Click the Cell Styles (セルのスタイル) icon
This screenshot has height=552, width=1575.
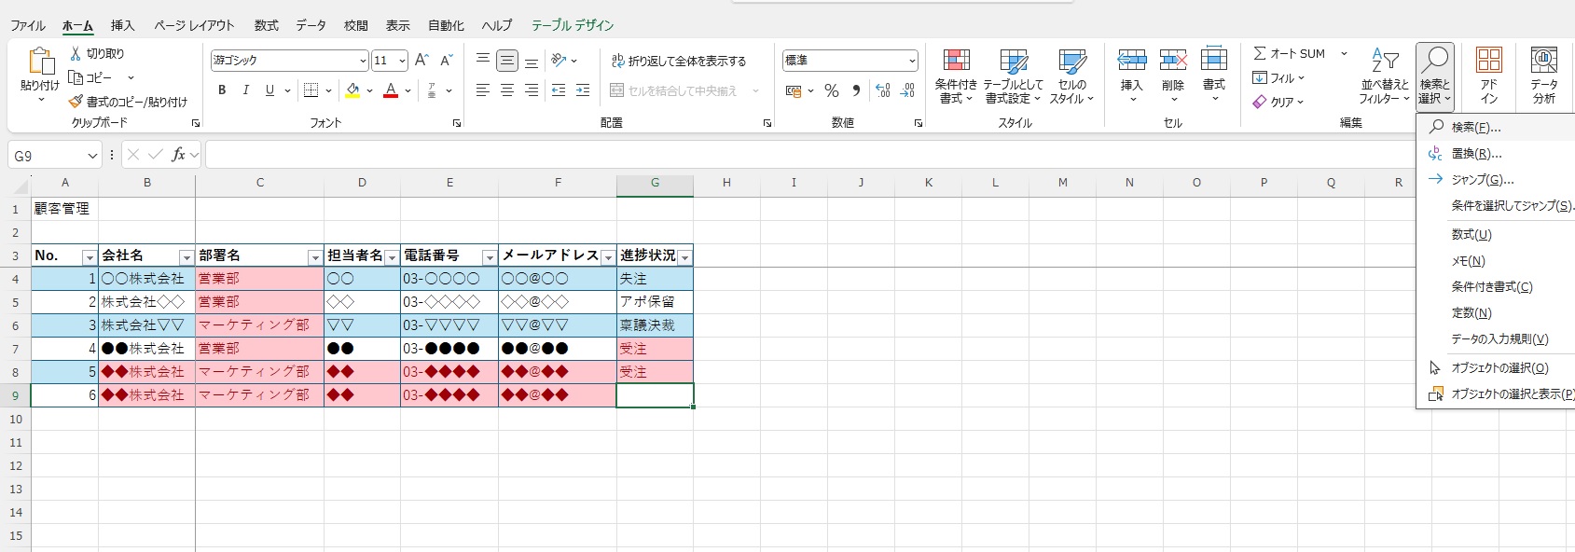point(1071,62)
